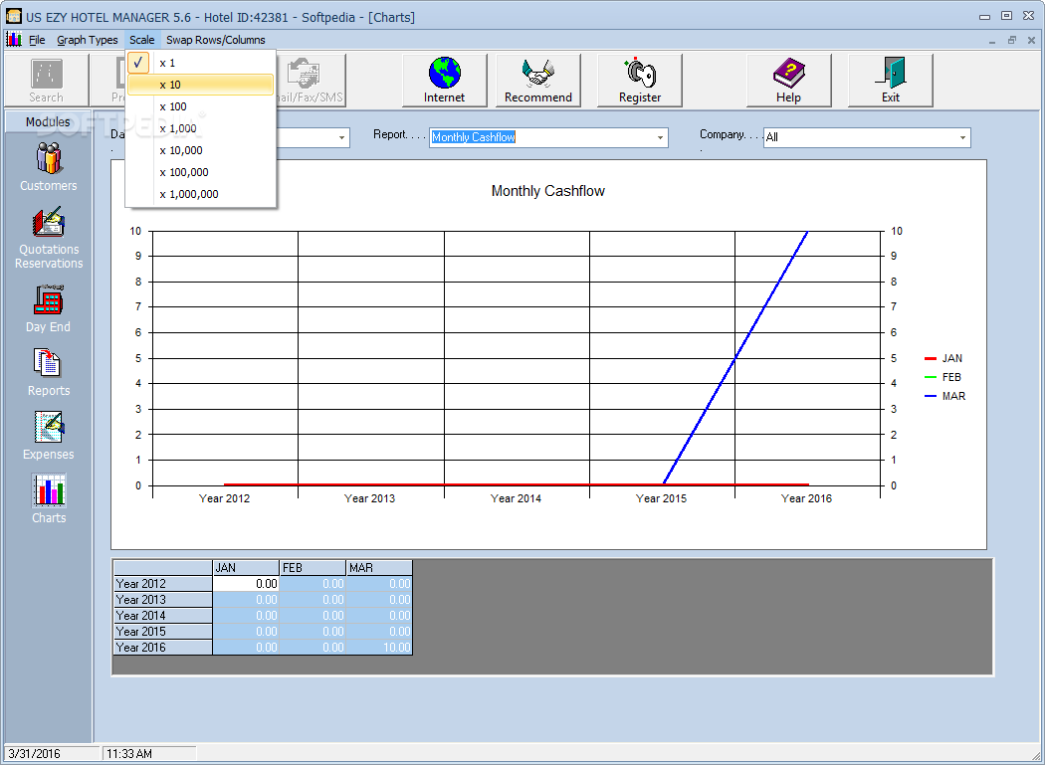The height and width of the screenshot is (765, 1045).
Task: Open the Help book button
Action: click(x=788, y=81)
